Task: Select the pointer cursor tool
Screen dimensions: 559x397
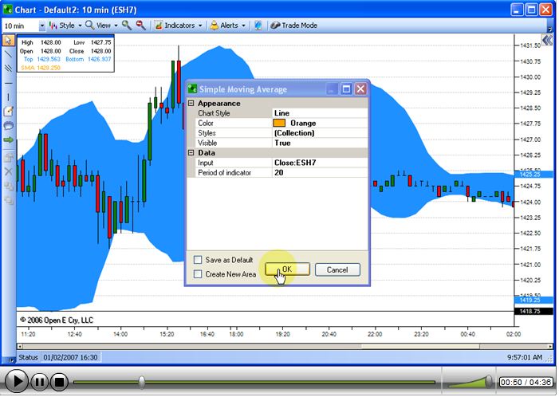Action: (x=8, y=41)
